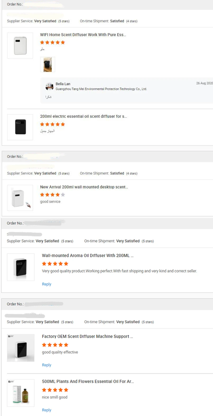Open 'New Arrival 200ml wall mounted' product title
Viewport: 213px width, 416px height.
(84, 187)
